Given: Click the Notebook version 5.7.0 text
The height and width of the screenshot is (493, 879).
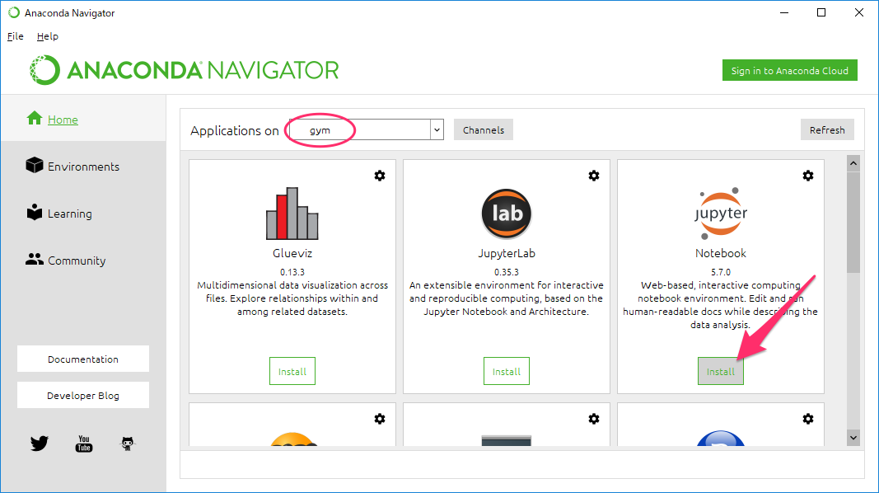Looking at the screenshot, I should click(720, 272).
